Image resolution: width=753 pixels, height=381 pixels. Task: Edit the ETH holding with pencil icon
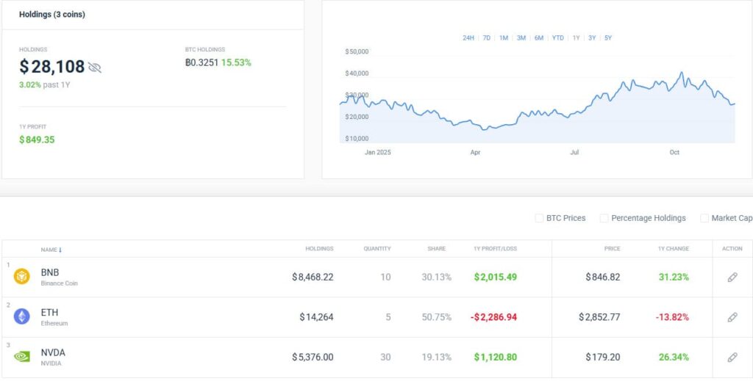[x=732, y=317]
